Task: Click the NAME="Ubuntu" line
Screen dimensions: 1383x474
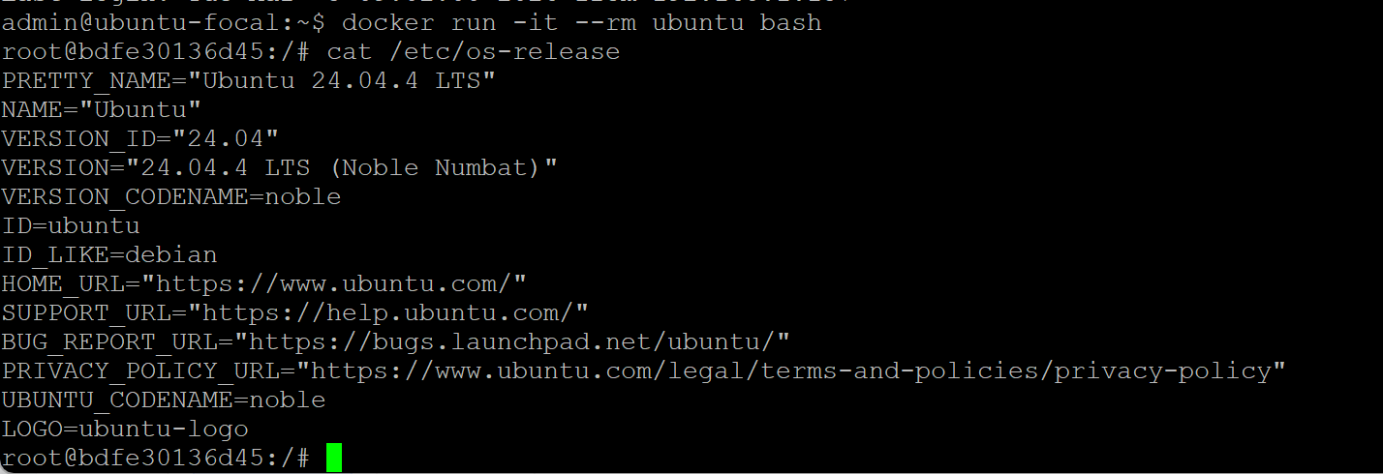Action: tap(101, 109)
